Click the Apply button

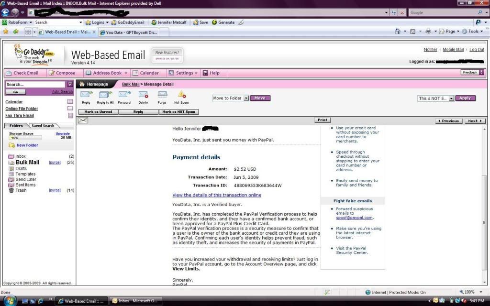click(465, 98)
